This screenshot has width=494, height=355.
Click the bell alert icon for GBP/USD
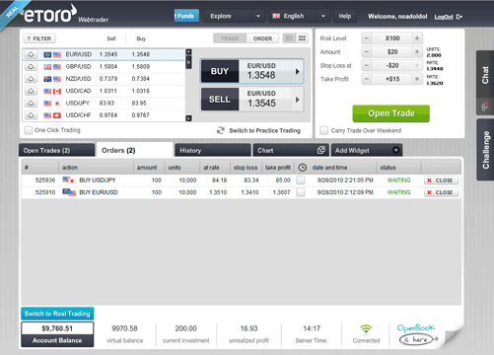31,67
